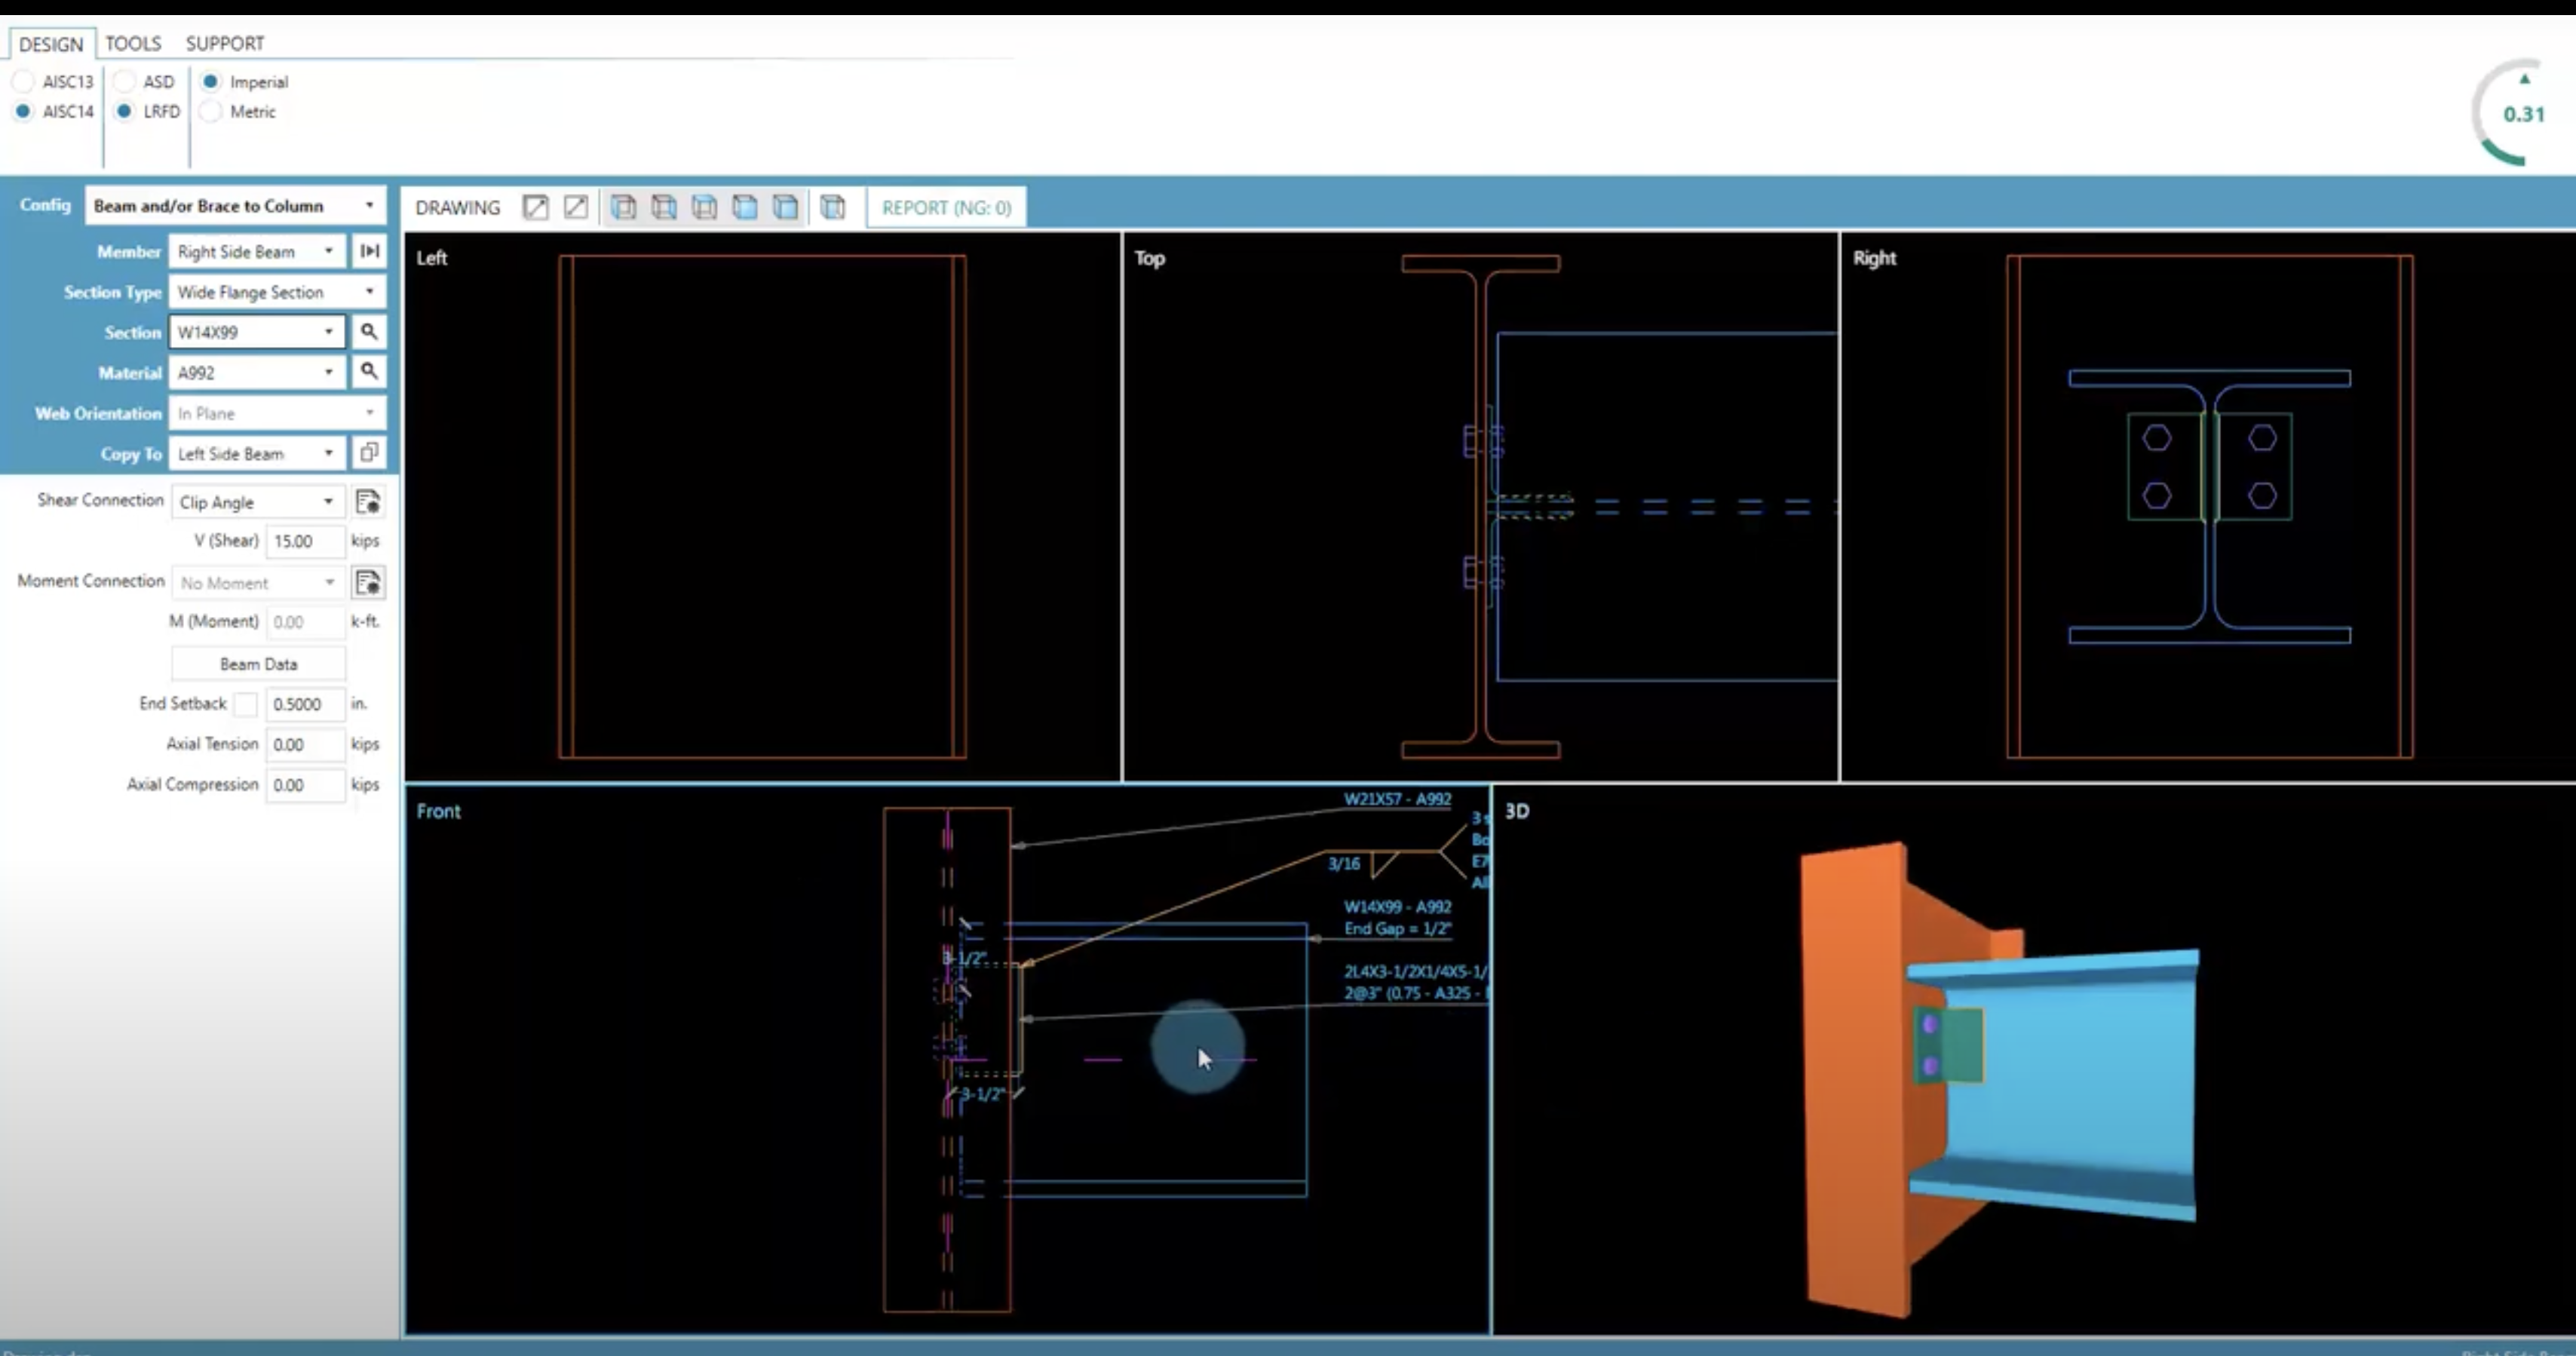This screenshot has width=2576, height=1356.
Task: Select the AISC13 radio button
Action: pyautogui.click(x=23, y=81)
